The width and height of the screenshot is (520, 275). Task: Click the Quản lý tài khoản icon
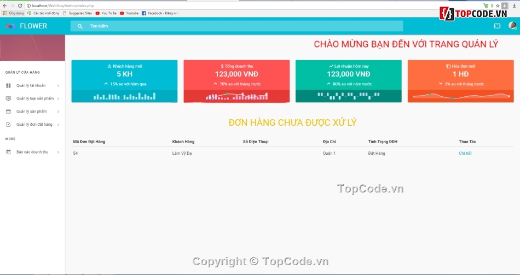8,85
